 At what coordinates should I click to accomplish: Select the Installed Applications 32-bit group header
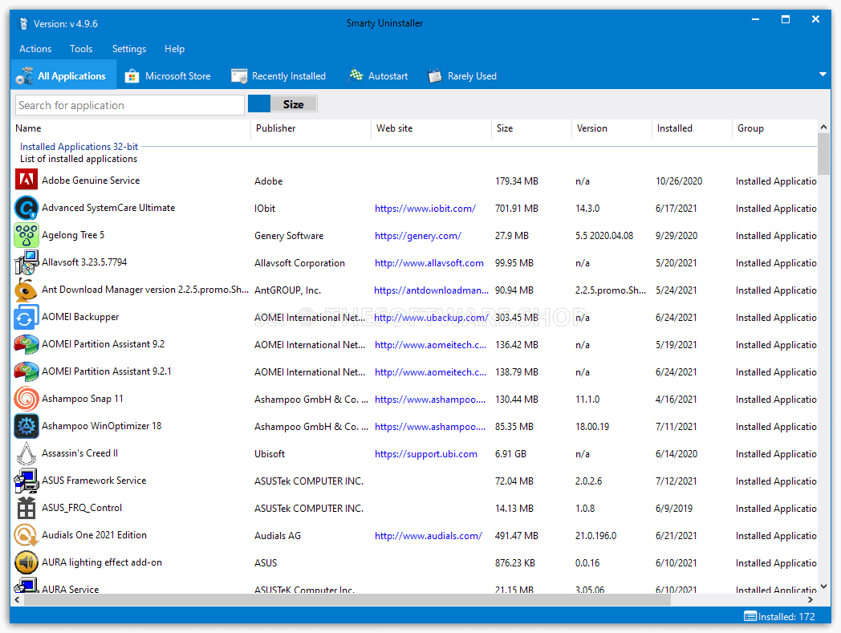pos(79,147)
